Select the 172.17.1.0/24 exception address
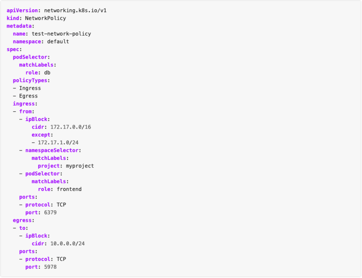 58,142
